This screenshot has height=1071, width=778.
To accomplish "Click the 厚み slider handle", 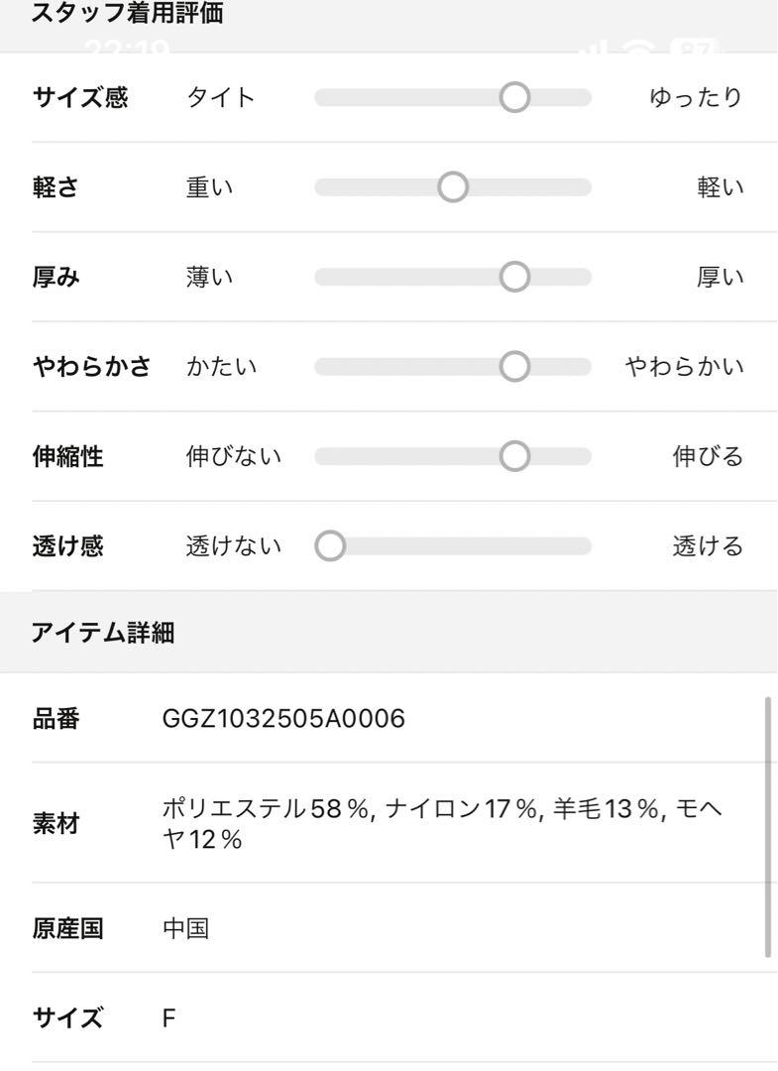I will point(514,277).
